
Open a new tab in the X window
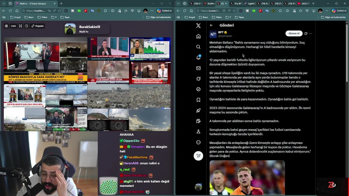313,4
